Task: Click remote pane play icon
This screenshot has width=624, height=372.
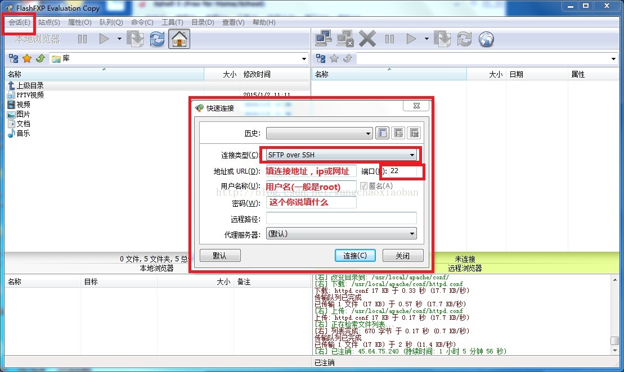Action: (411, 39)
